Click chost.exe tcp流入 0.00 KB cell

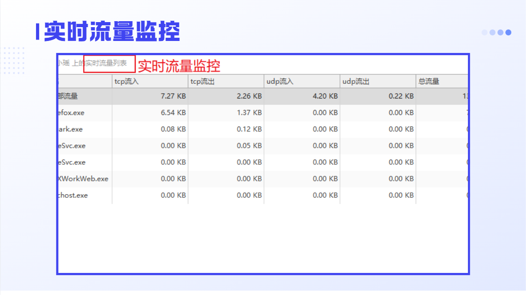click(x=150, y=195)
